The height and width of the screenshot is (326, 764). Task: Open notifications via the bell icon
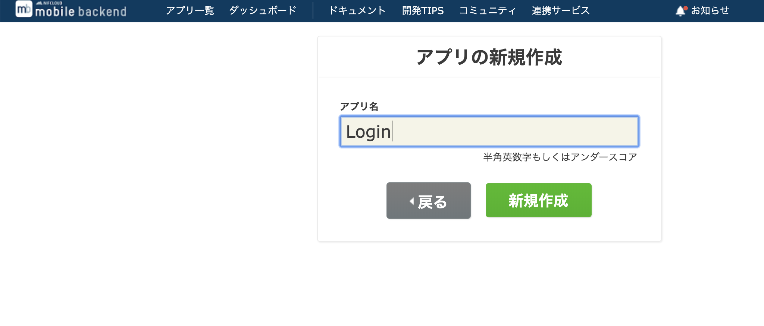point(680,10)
